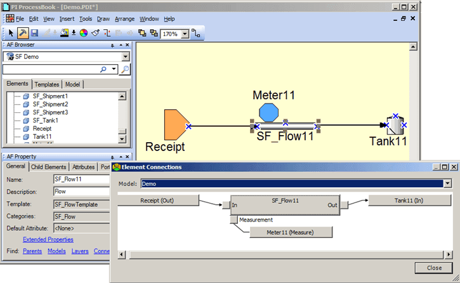Viewport: 460px width, 283px height.
Task: Close the AF Property panel
Action: 128,157
